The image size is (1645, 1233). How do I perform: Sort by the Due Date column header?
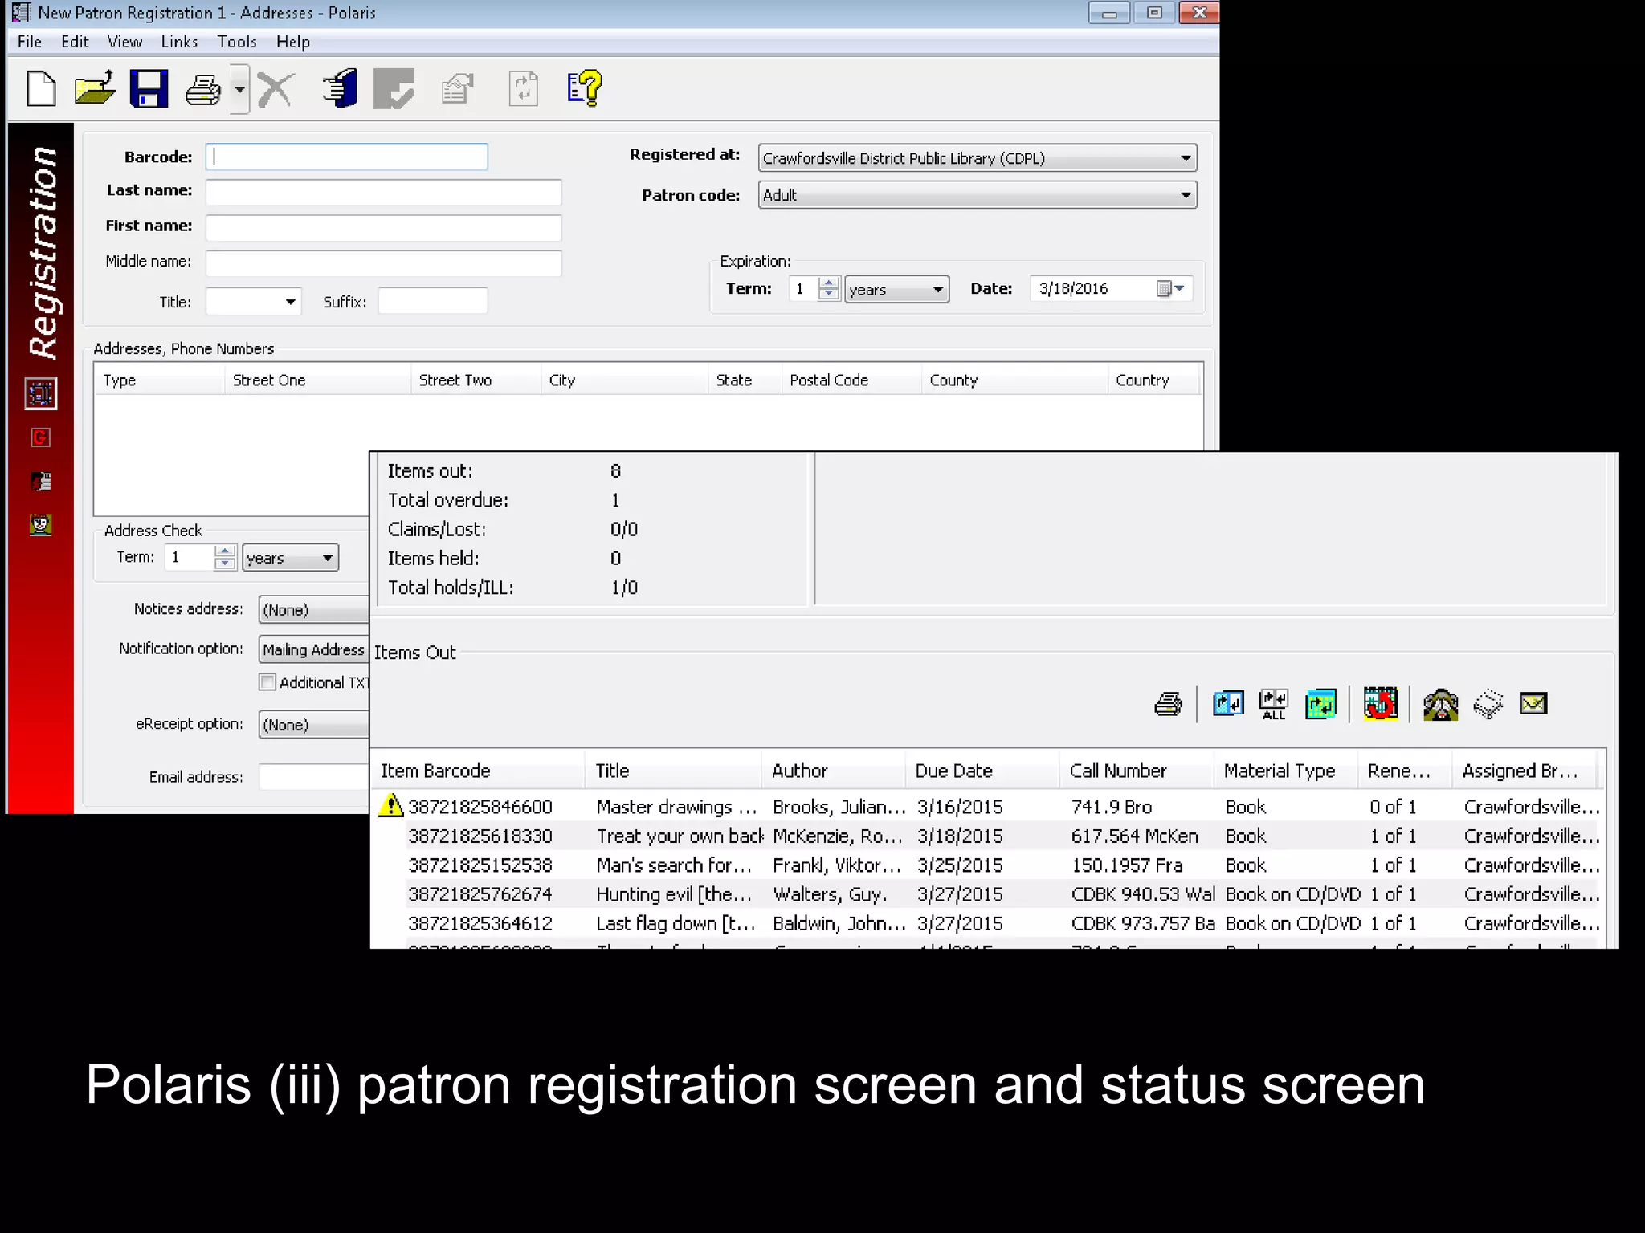tap(982, 771)
